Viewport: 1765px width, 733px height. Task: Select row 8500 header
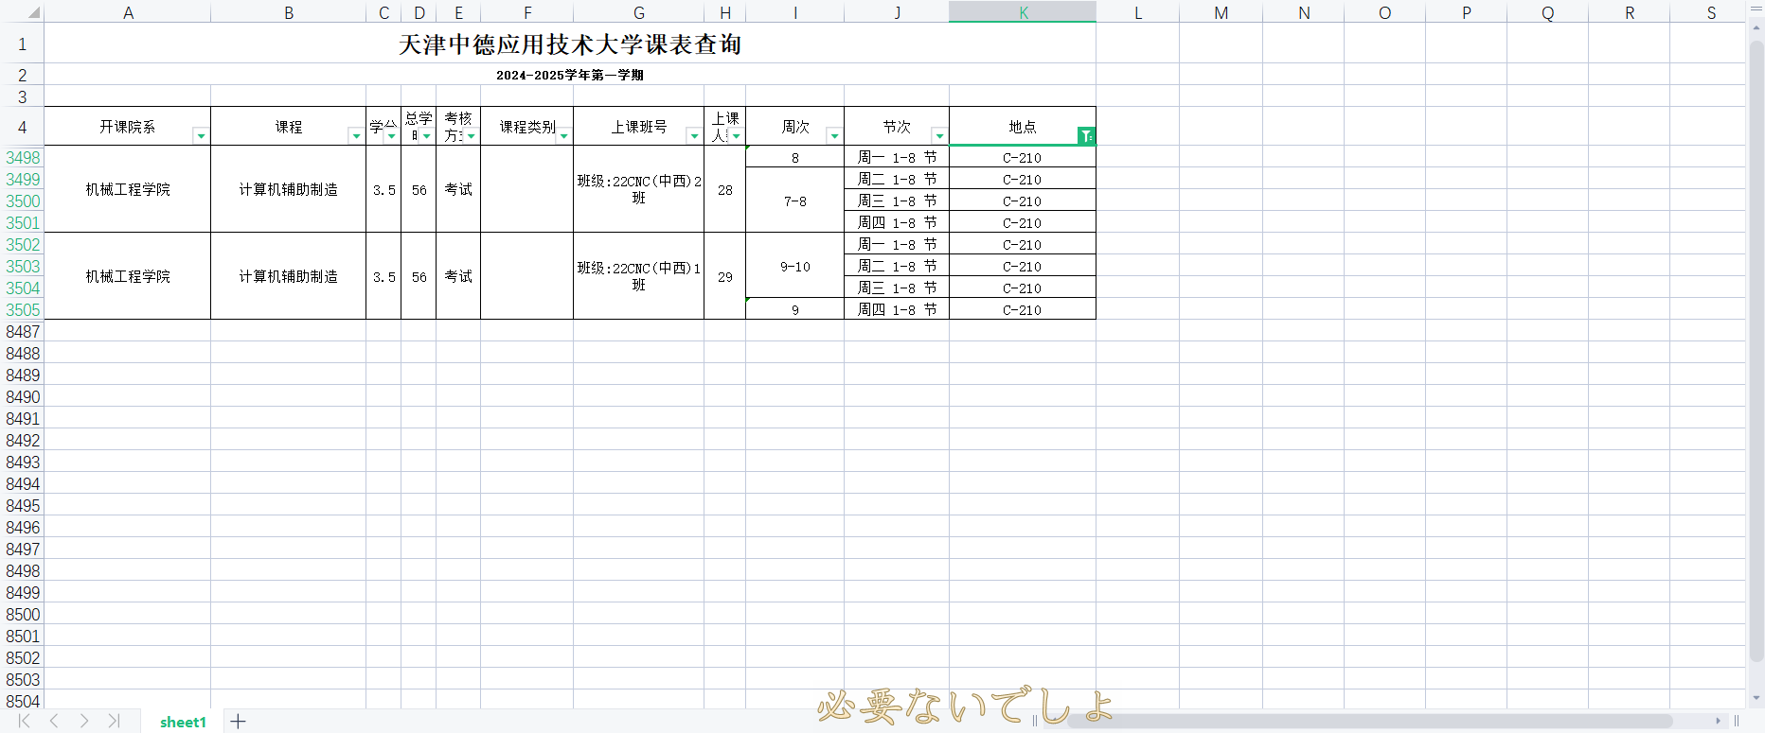[22, 615]
